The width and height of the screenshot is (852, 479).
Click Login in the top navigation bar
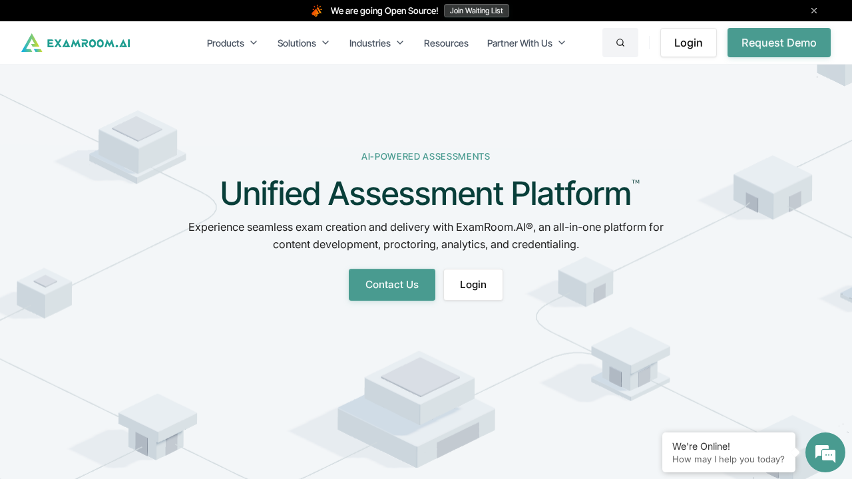(x=688, y=43)
